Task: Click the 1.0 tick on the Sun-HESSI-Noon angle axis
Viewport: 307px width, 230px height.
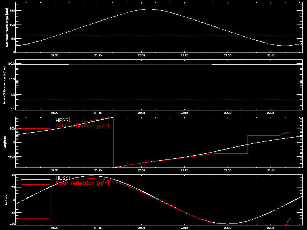Action: [12, 95]
